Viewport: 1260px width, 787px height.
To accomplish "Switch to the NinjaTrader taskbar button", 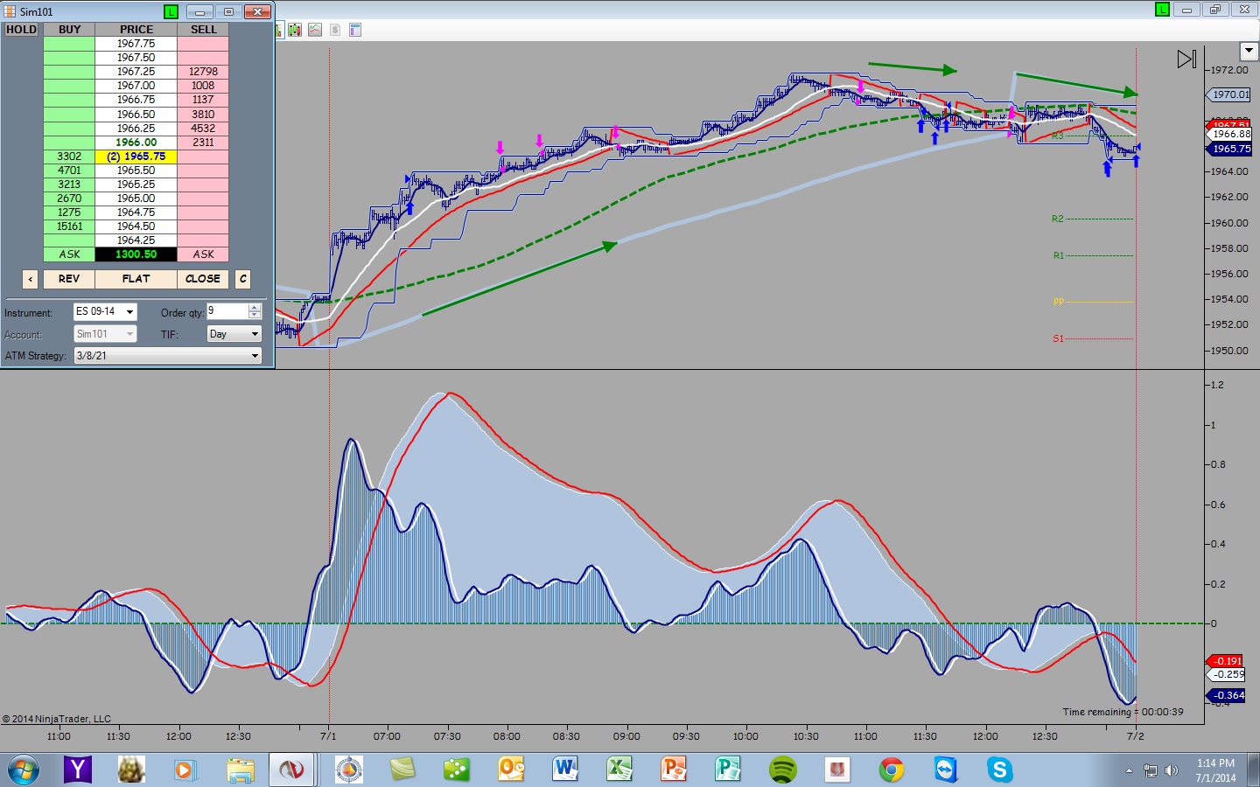I will [291, 770].
